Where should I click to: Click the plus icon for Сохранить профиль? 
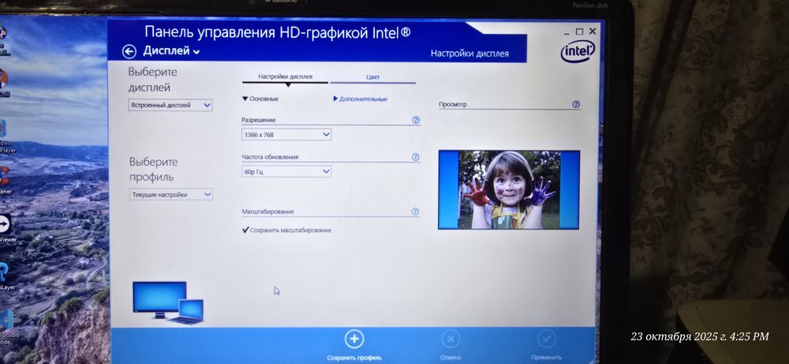354,339
